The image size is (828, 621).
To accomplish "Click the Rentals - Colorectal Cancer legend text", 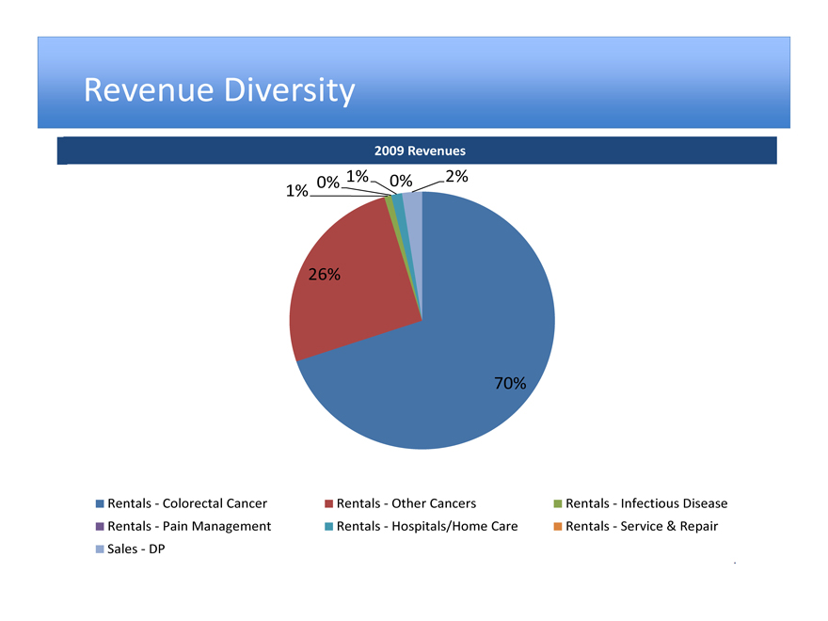I will (187, 503).
